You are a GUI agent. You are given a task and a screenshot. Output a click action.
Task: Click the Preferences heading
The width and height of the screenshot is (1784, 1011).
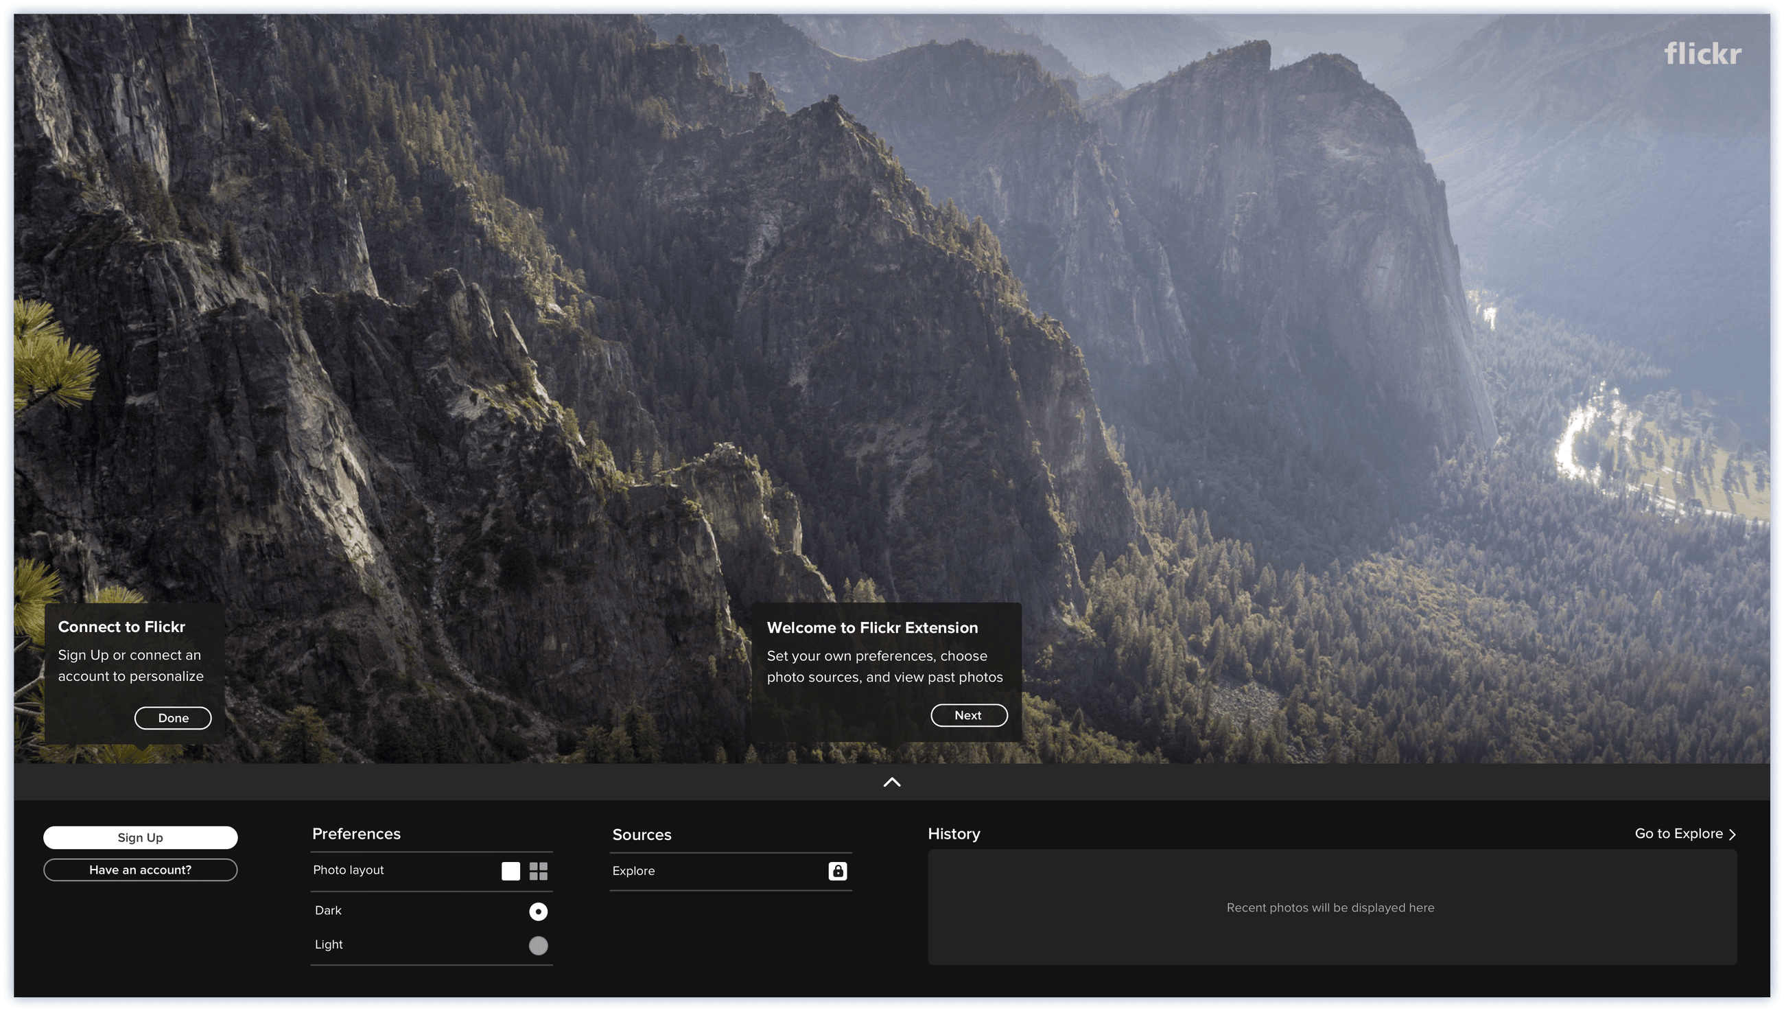(x=356, y=834)
